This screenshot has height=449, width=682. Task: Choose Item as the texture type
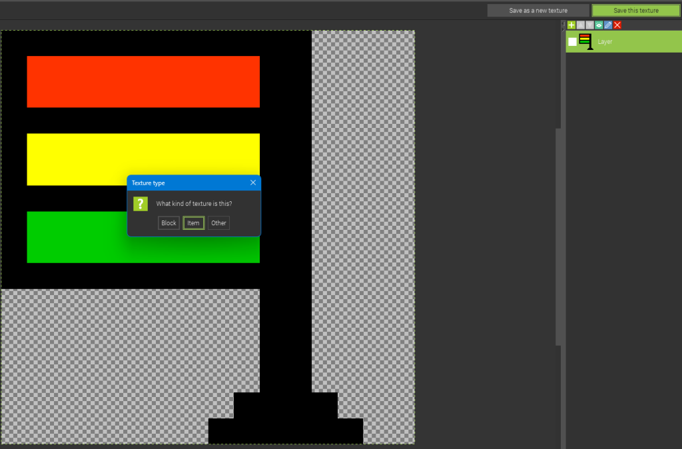(x=193, y=223)
